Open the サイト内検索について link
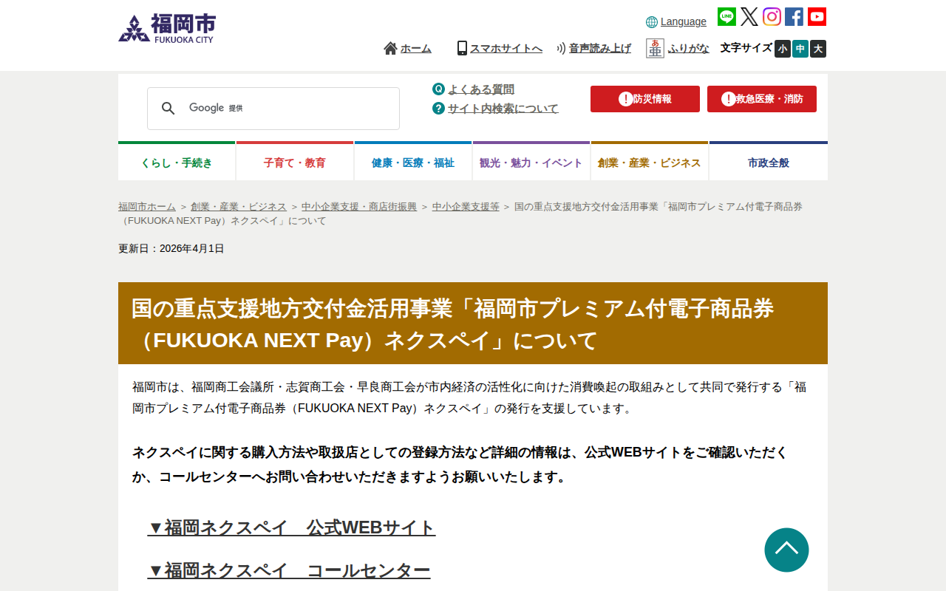 tap(503, 109)
